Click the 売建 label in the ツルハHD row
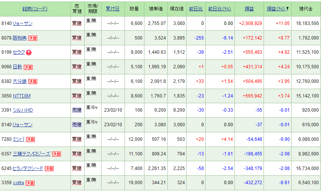The height and width of the screenshot is (193, 321). (x=77, y=110)
